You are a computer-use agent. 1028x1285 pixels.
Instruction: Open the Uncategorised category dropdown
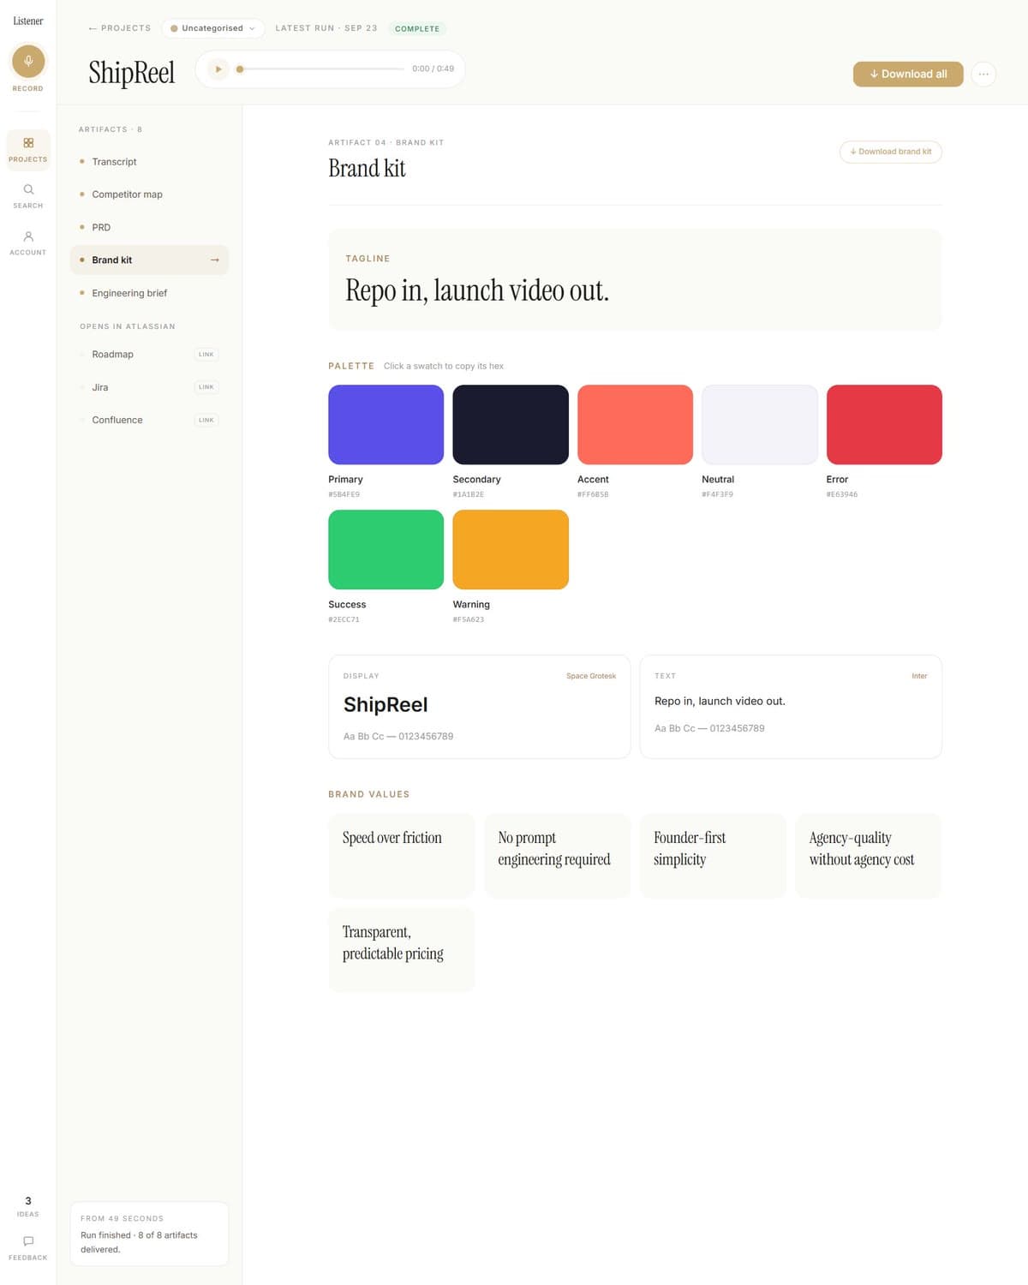tap(212, 28)
